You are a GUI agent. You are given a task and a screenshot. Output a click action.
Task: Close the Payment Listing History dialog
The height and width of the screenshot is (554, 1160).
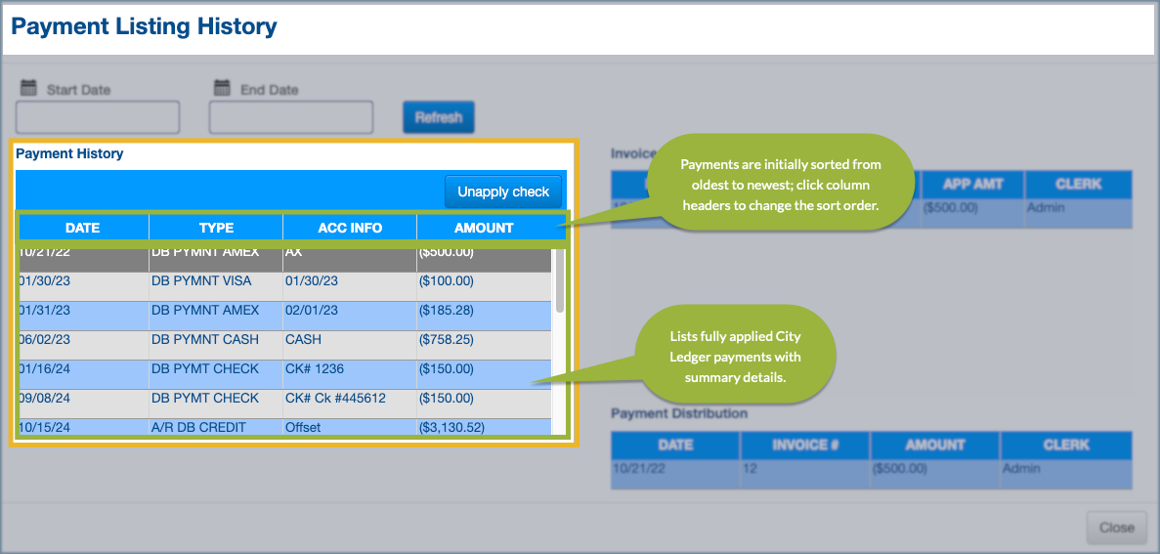(x=1115, y=528)
